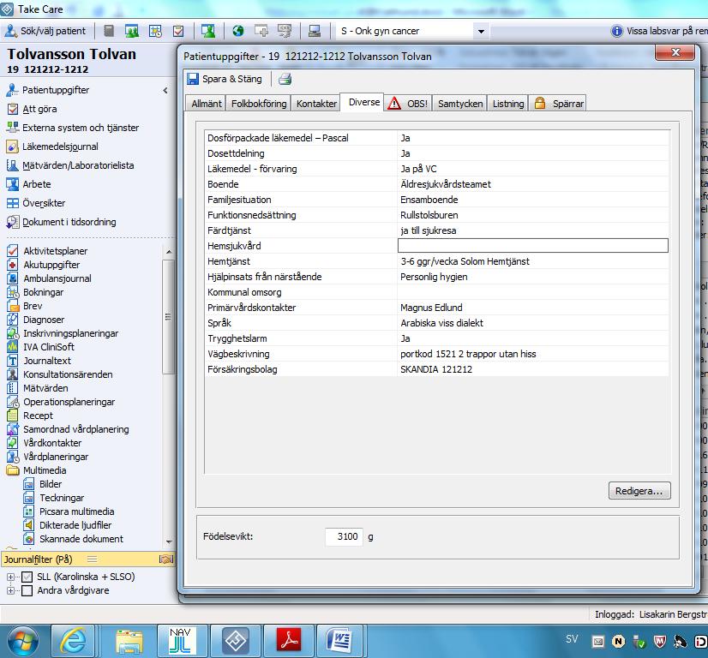708x658 pixels.
Task: Expand SLL (Karolinska + SLSO) tree node
Action: coord(10,577)
